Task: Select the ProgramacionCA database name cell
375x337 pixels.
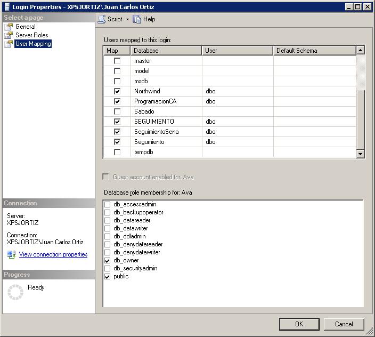Action: coord(166,101)
